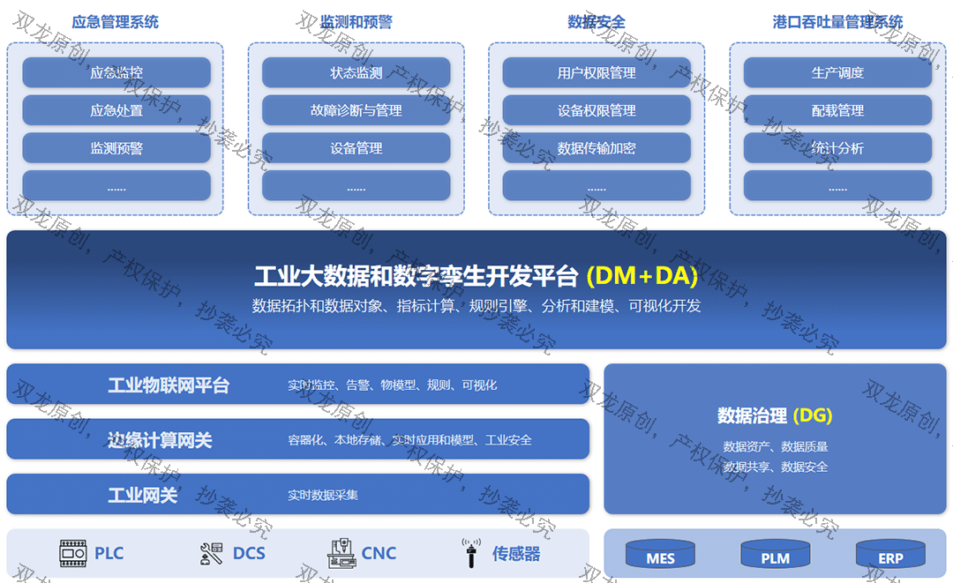The width and height of the screenshot is (953, 583).
Task: Click the 传感器 sensor antenna icon
Action: click(471, 553)
